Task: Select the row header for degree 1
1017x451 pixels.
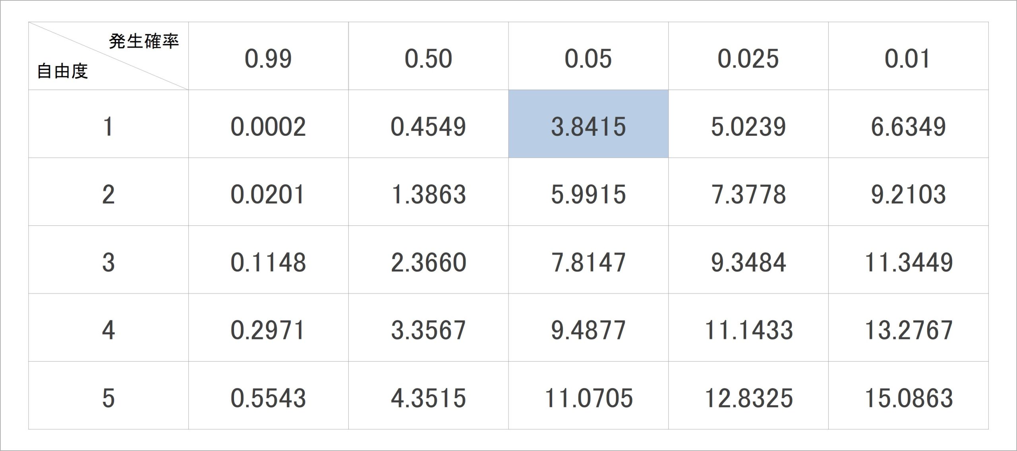Action: point(108,124)
